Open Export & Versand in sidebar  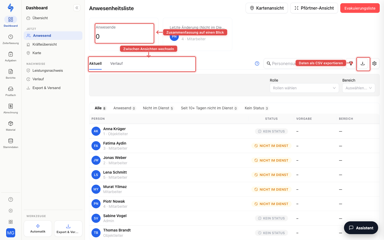53,88
